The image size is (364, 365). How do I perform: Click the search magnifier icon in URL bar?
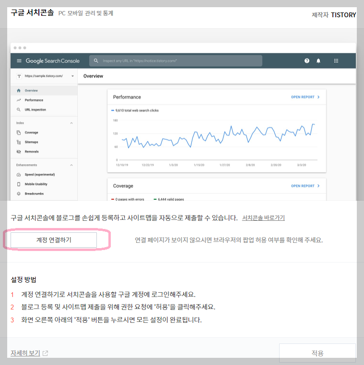[x=96, y=60]
